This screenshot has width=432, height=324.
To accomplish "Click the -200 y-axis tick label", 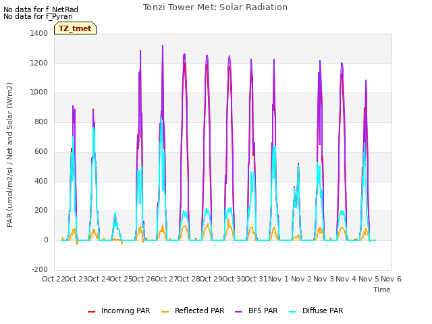I will click(x=40, y=269).
